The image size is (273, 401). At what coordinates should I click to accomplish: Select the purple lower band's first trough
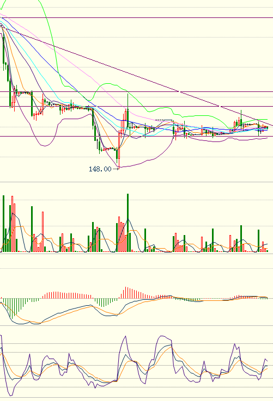45,145
